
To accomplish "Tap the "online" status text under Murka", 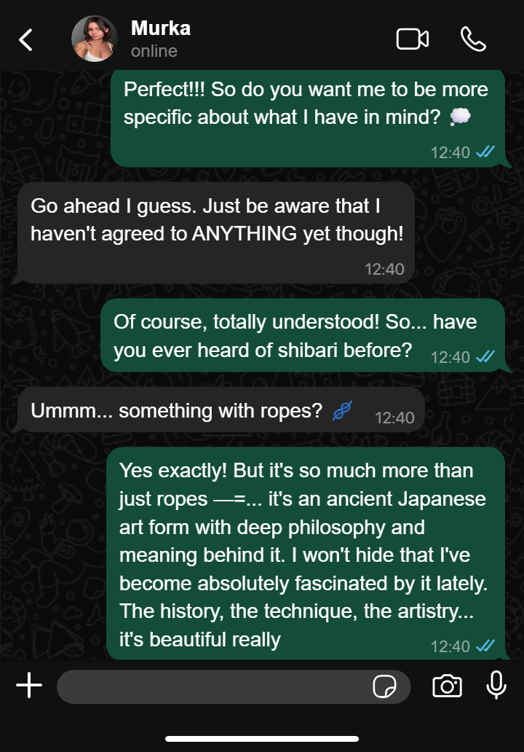I will point(154,51).
